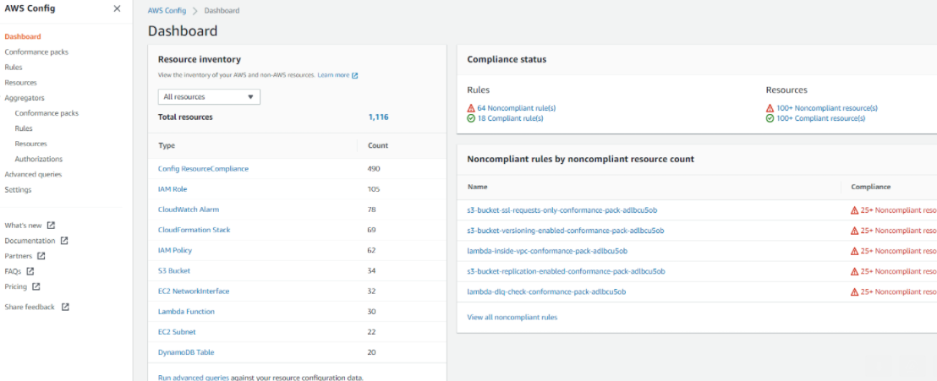Open Conformance packs under Aggregators

[x=47, y=113]
